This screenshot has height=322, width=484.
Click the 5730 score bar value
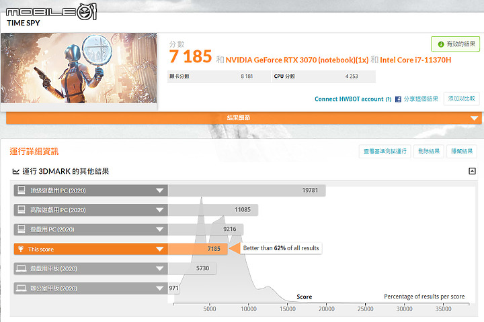(x=203, y=268)
